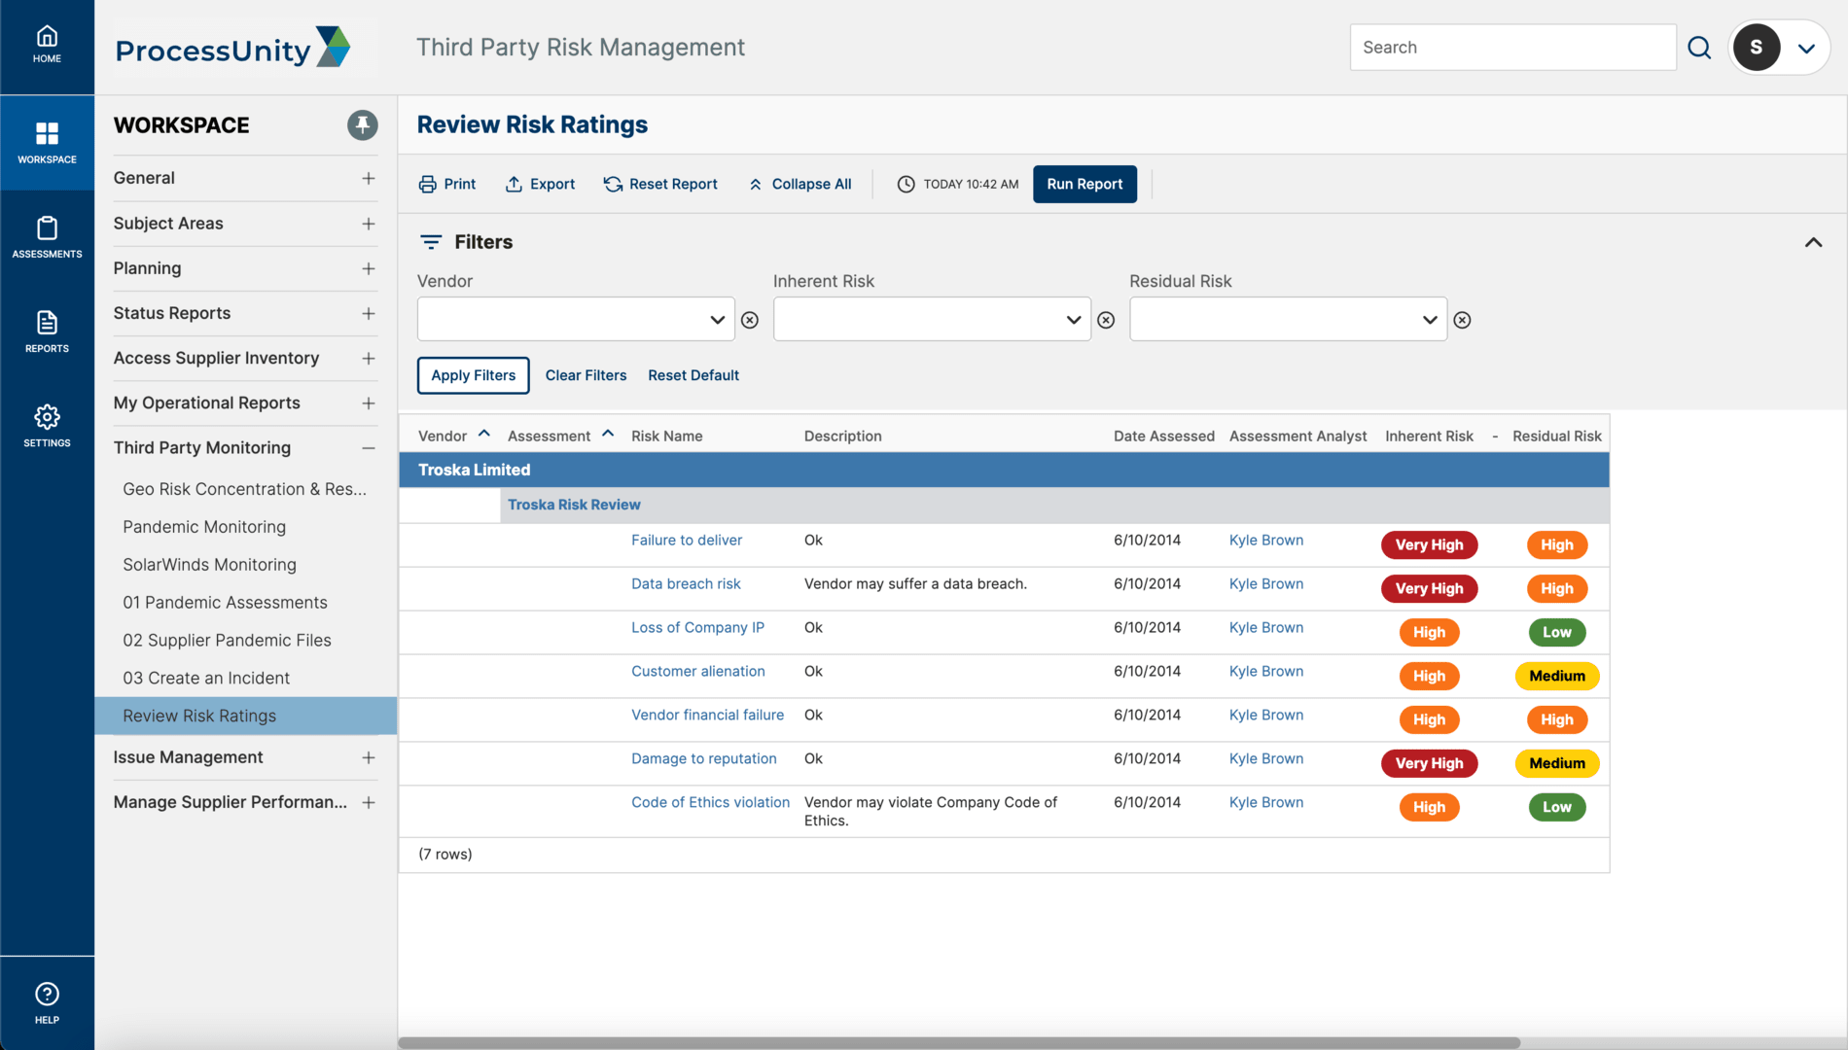Print the report
The height and width of the screenshot is (1050, 1848).
click(x=447, y=184)
